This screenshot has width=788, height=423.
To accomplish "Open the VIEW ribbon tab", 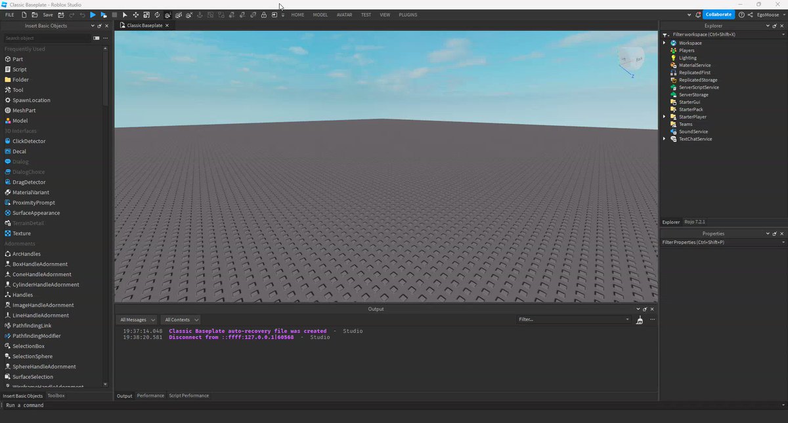I will [x=385, y=14].
